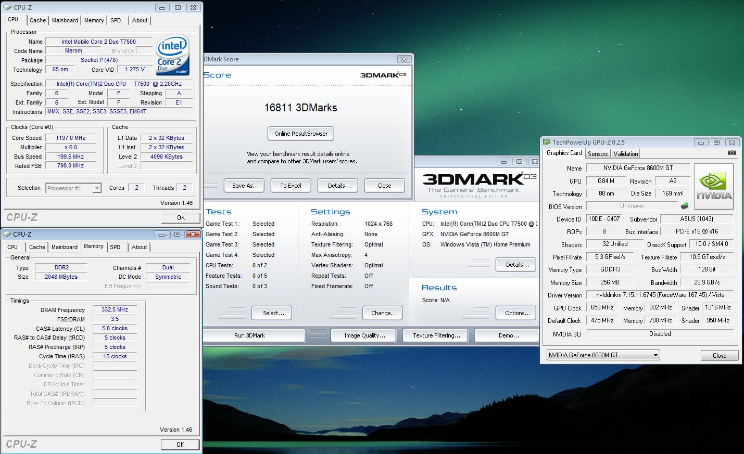Open SPD tab in top CPU-Z window

pos(116,20)
